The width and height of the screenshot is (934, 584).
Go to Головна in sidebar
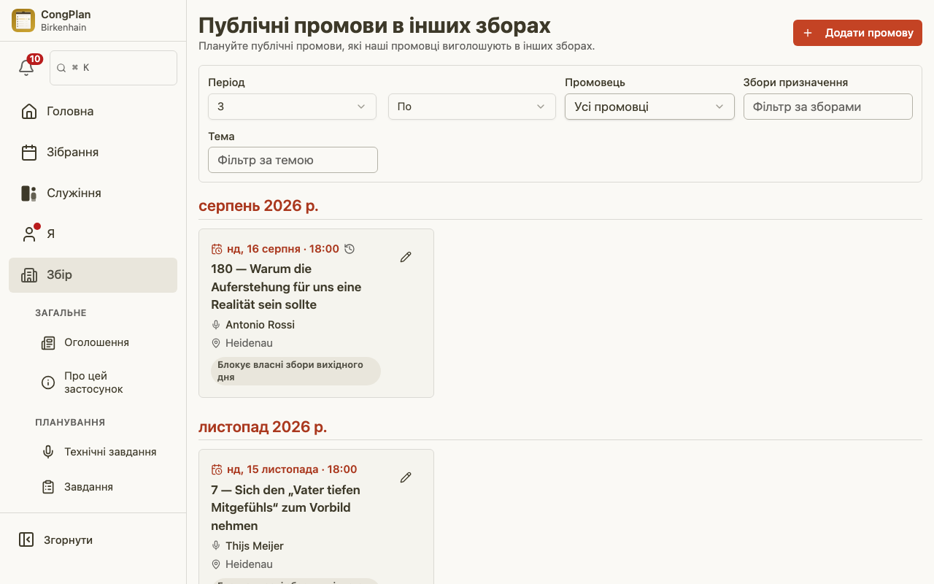pos(93,112)
